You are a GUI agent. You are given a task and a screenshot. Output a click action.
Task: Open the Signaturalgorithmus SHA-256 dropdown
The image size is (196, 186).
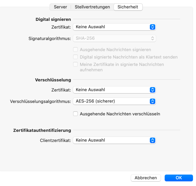point(115,38)
